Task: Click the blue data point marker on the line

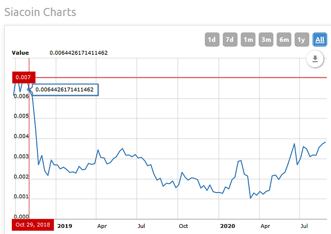Action: pos(29,90)
